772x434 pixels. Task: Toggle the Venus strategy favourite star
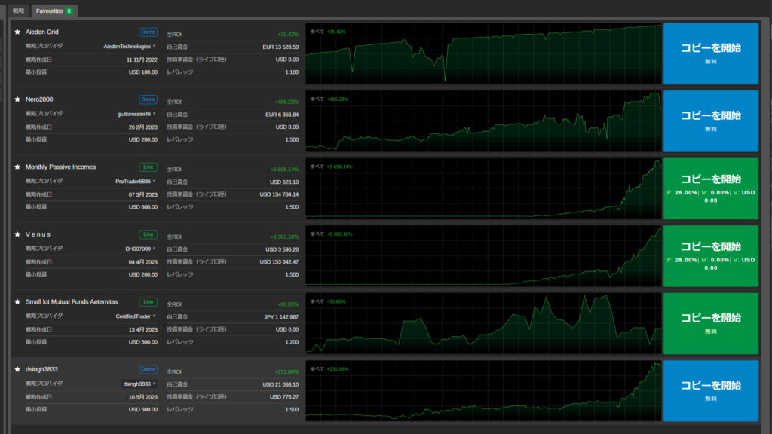[17, 234]
